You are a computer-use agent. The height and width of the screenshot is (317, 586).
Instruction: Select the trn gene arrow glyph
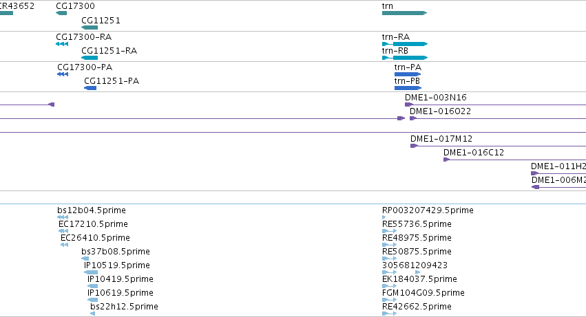coord(404,13)
